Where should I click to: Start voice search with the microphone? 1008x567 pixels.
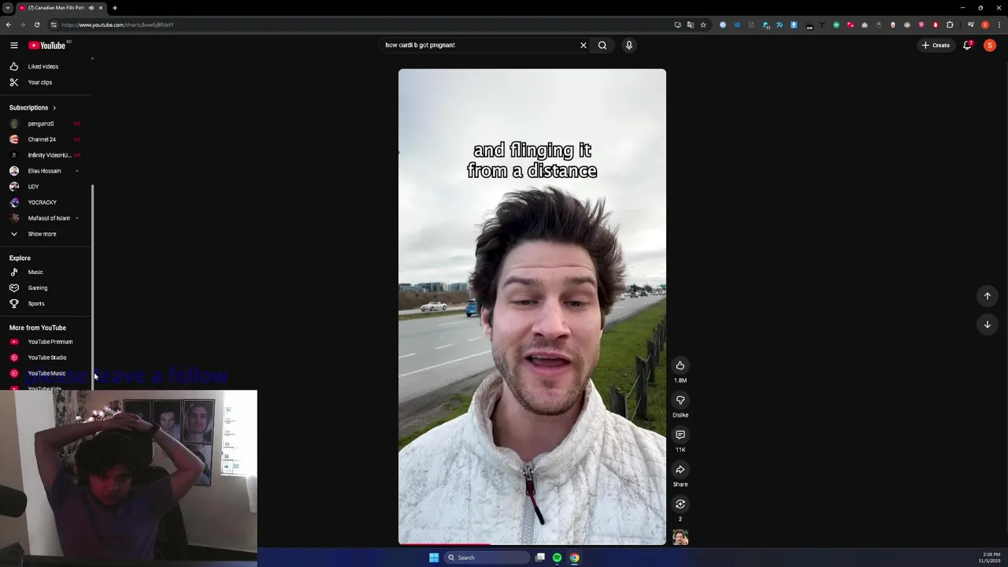pyautogui.click(x=629, y=45)
